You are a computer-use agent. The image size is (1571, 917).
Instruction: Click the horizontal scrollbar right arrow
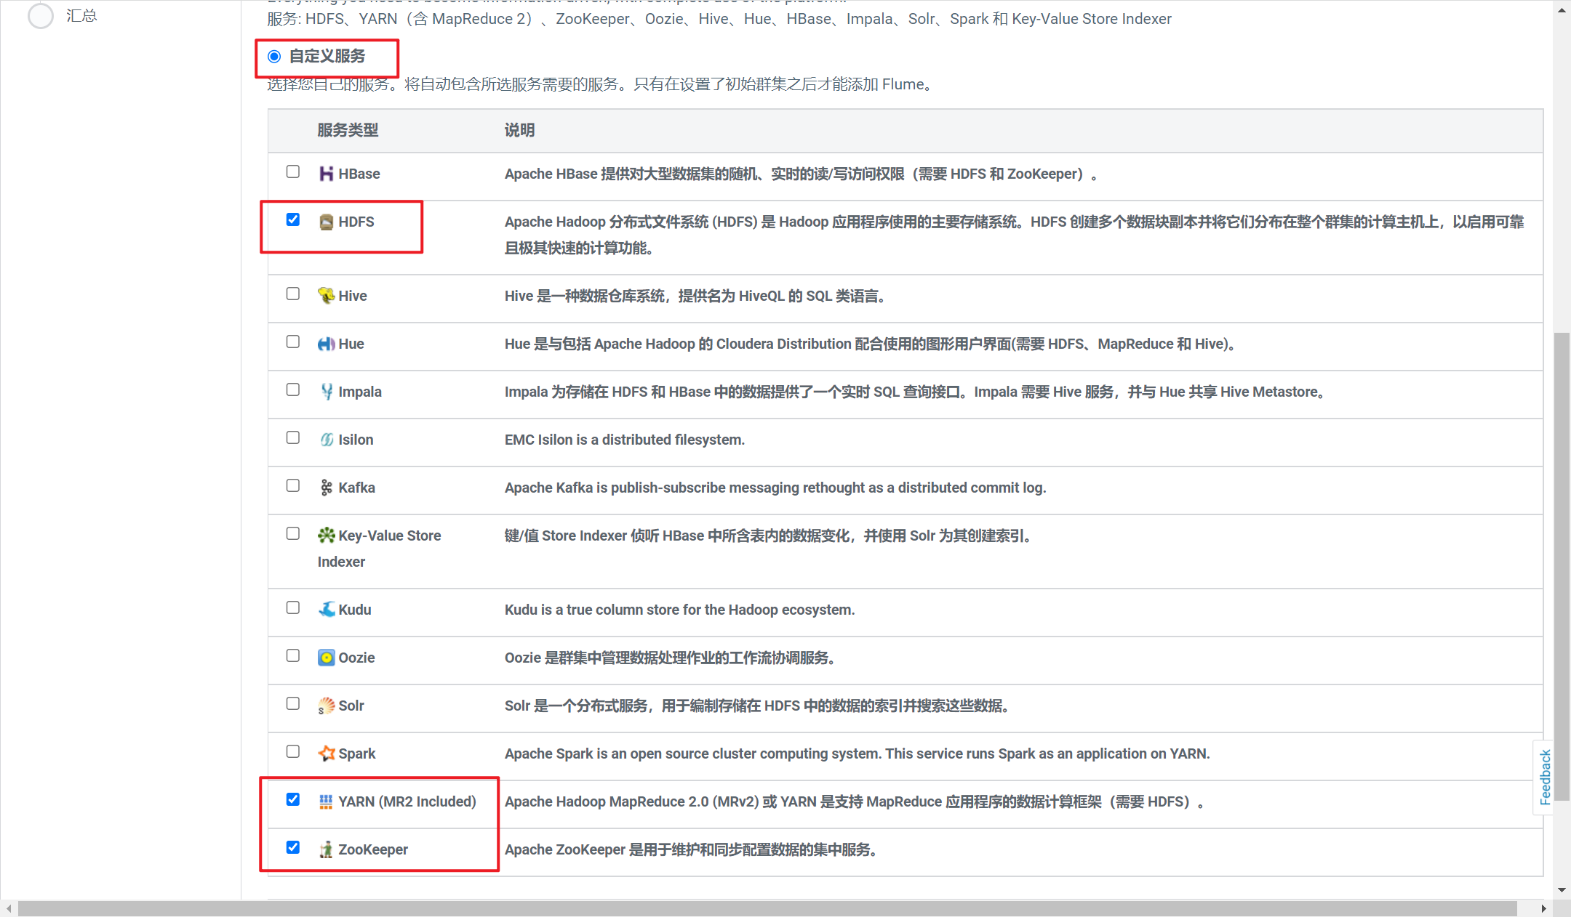pyautogui.click(x=1543, y=908)
